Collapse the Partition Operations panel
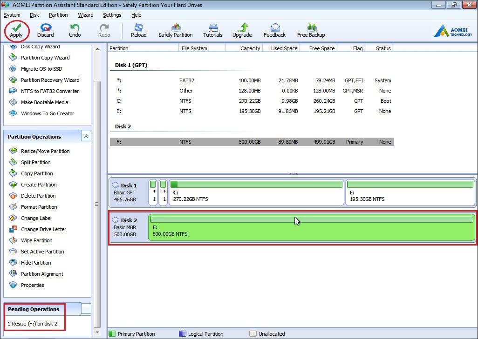This screenshot has height=339, width=478. click(86, 136)
